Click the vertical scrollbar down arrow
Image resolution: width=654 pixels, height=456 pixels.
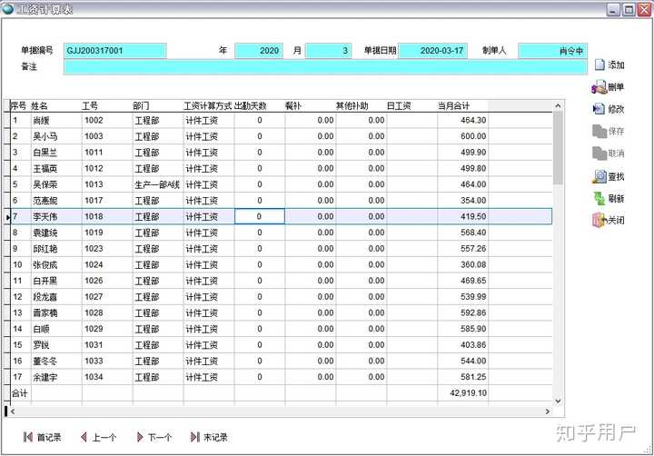pyautogui.click(x=558, y=401)
